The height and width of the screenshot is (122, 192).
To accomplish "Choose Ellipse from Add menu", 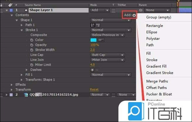I will point(152,32).
